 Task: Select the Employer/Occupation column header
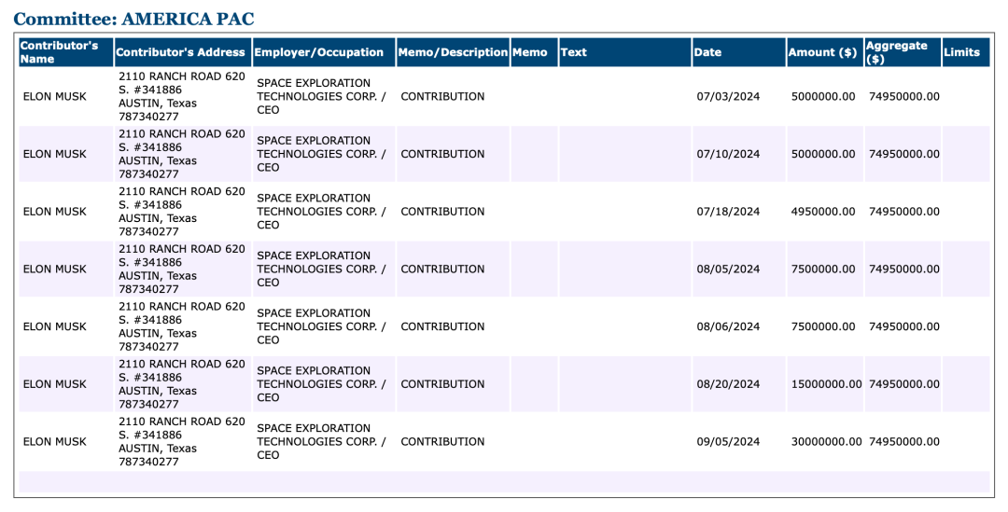click(318, 52)
